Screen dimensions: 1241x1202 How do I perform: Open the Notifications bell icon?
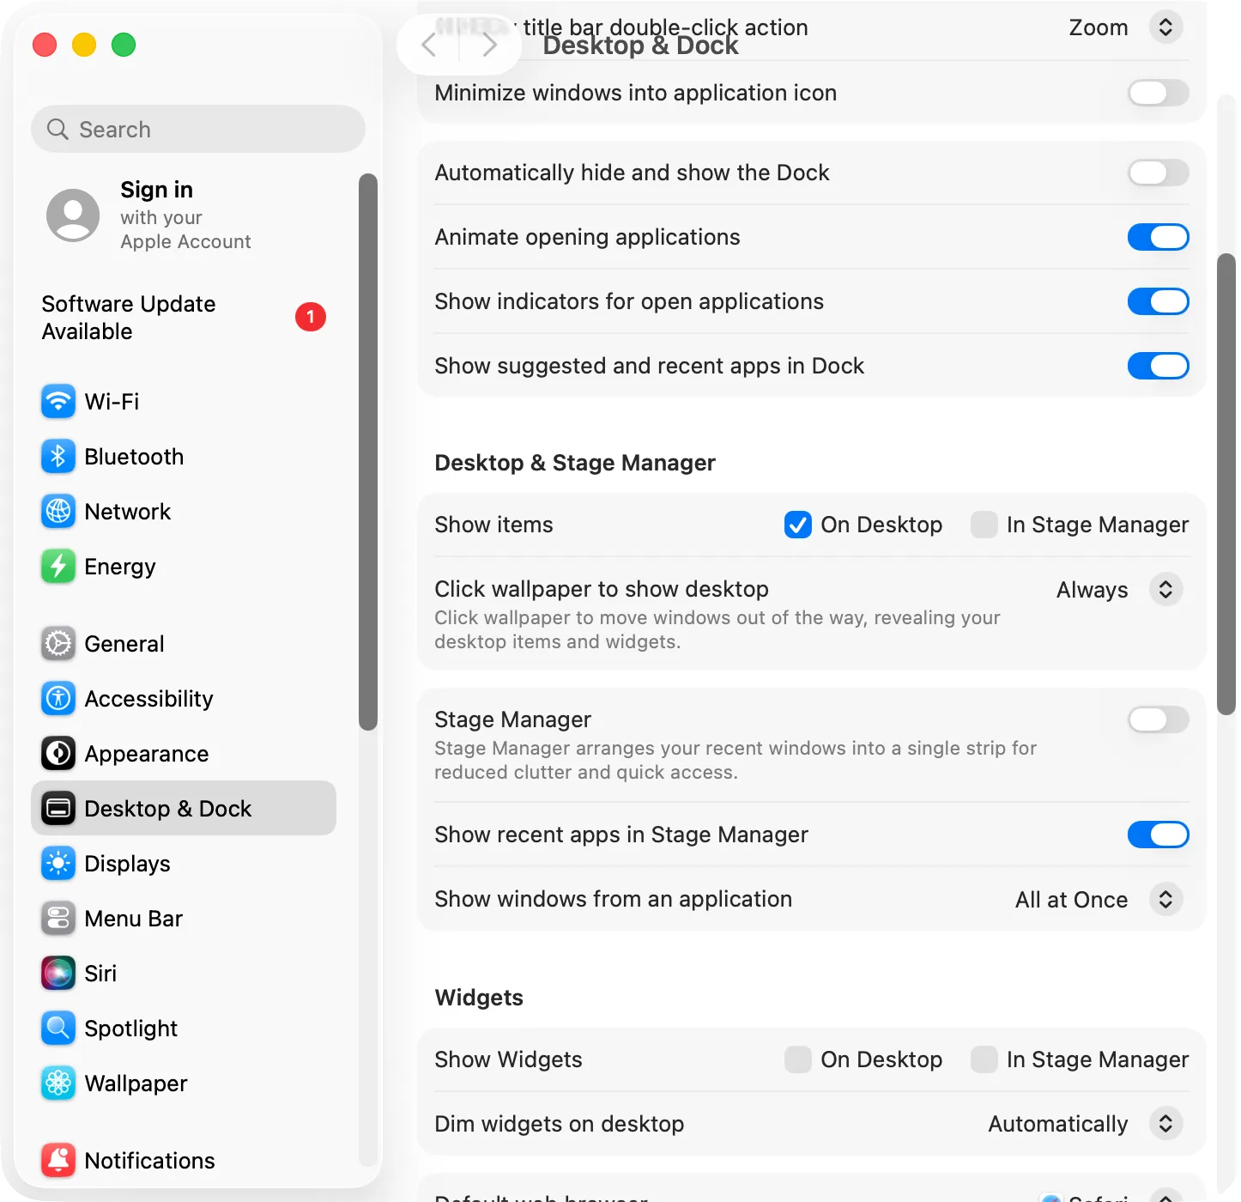(x=58, y=1160)
